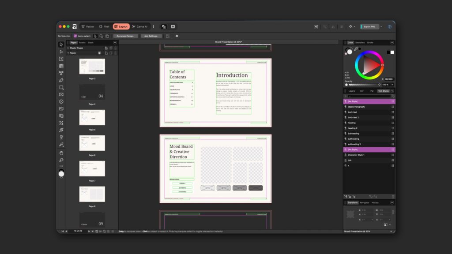Open the opacity percentage dropdown
Viewport: 452px width, 254px height.
click(392, 85)
